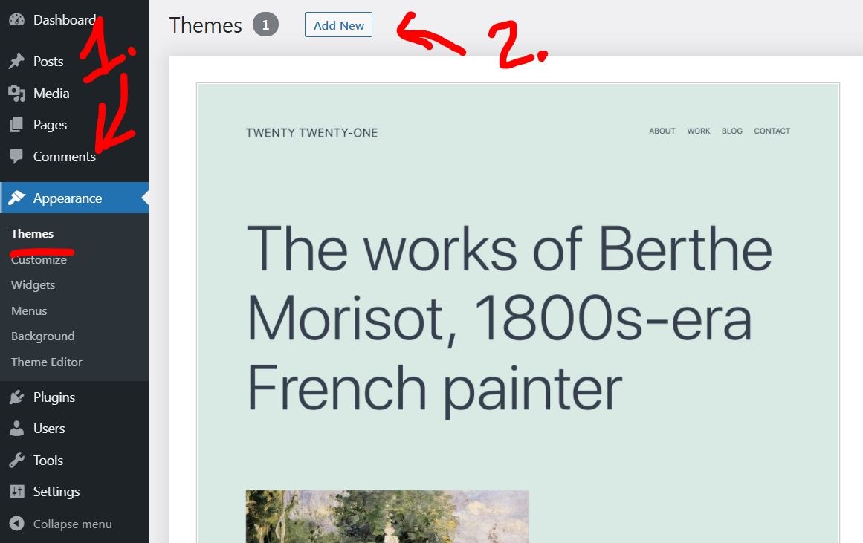Click the Users person icon
The height and width of the screenshot is (543, 863).
click(x=16, y=429)
